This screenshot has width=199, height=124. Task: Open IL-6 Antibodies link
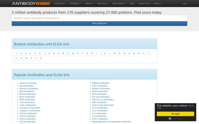99,116
